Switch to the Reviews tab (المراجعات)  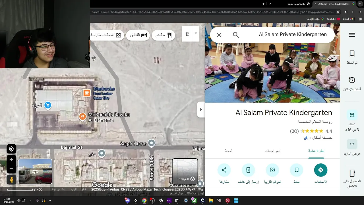point(272,151)
